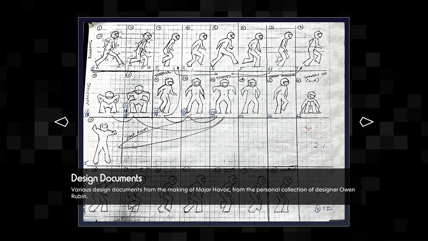Click the "Design Documents" caption title
The width and height of the screenshot is (428, 241).
click(106, 178)
